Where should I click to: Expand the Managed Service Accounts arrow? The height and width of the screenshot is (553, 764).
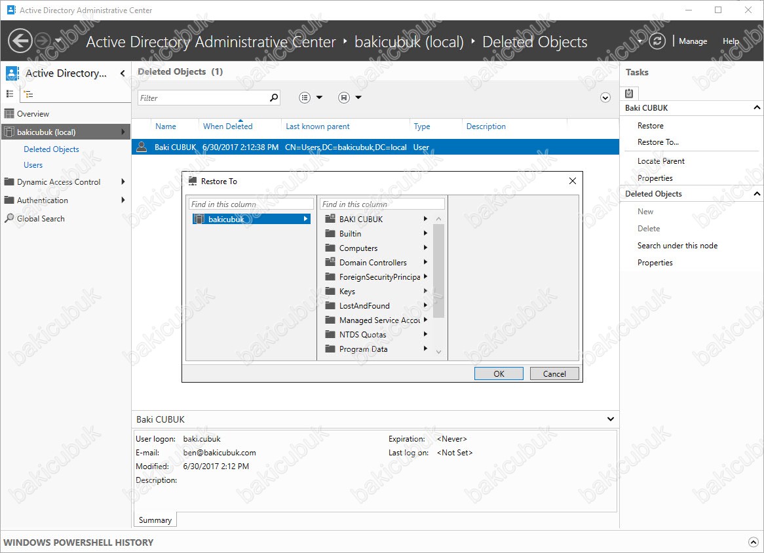point(425,320)
